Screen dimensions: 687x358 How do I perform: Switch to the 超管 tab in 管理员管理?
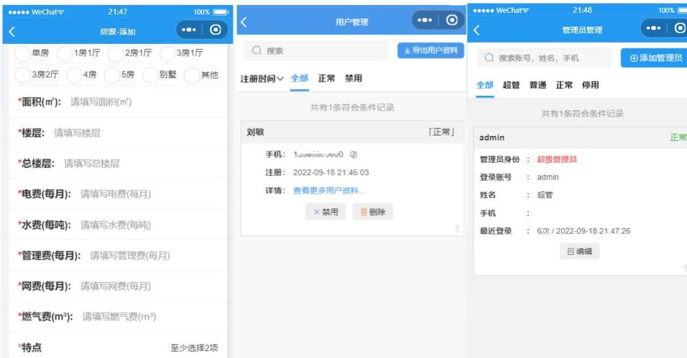click(511, 85)
